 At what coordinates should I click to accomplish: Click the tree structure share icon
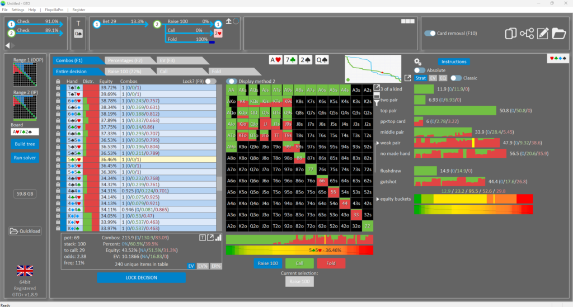[527, 34]
